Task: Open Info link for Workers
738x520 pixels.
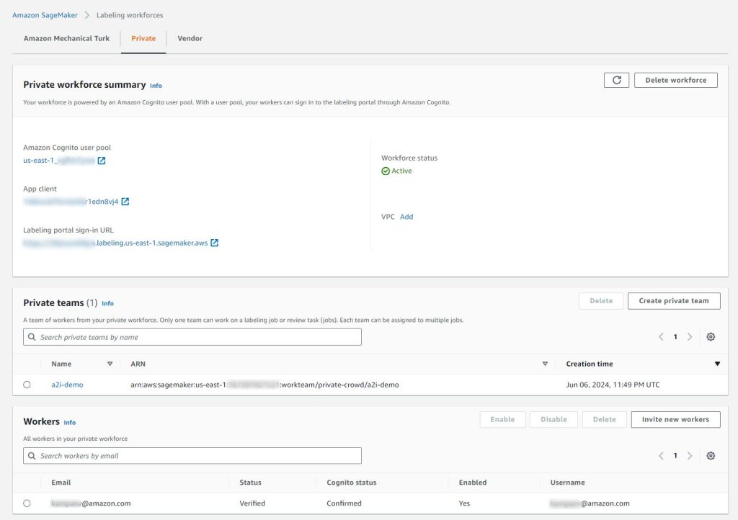Action: [70, 422]
